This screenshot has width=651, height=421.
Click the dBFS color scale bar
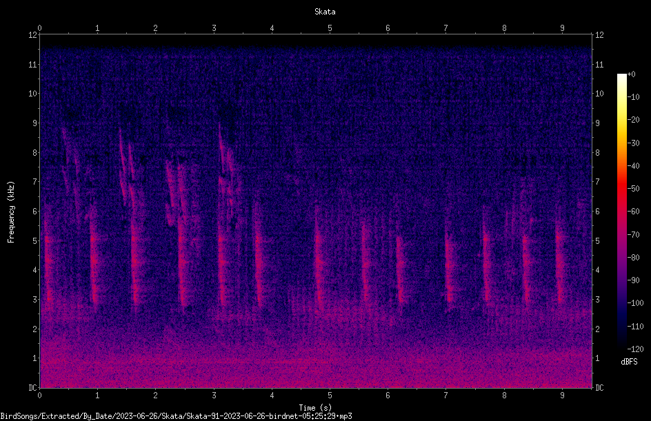click(621, 212)
